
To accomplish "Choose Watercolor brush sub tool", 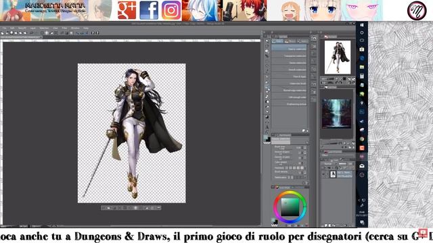I will (x=289, y=83).
